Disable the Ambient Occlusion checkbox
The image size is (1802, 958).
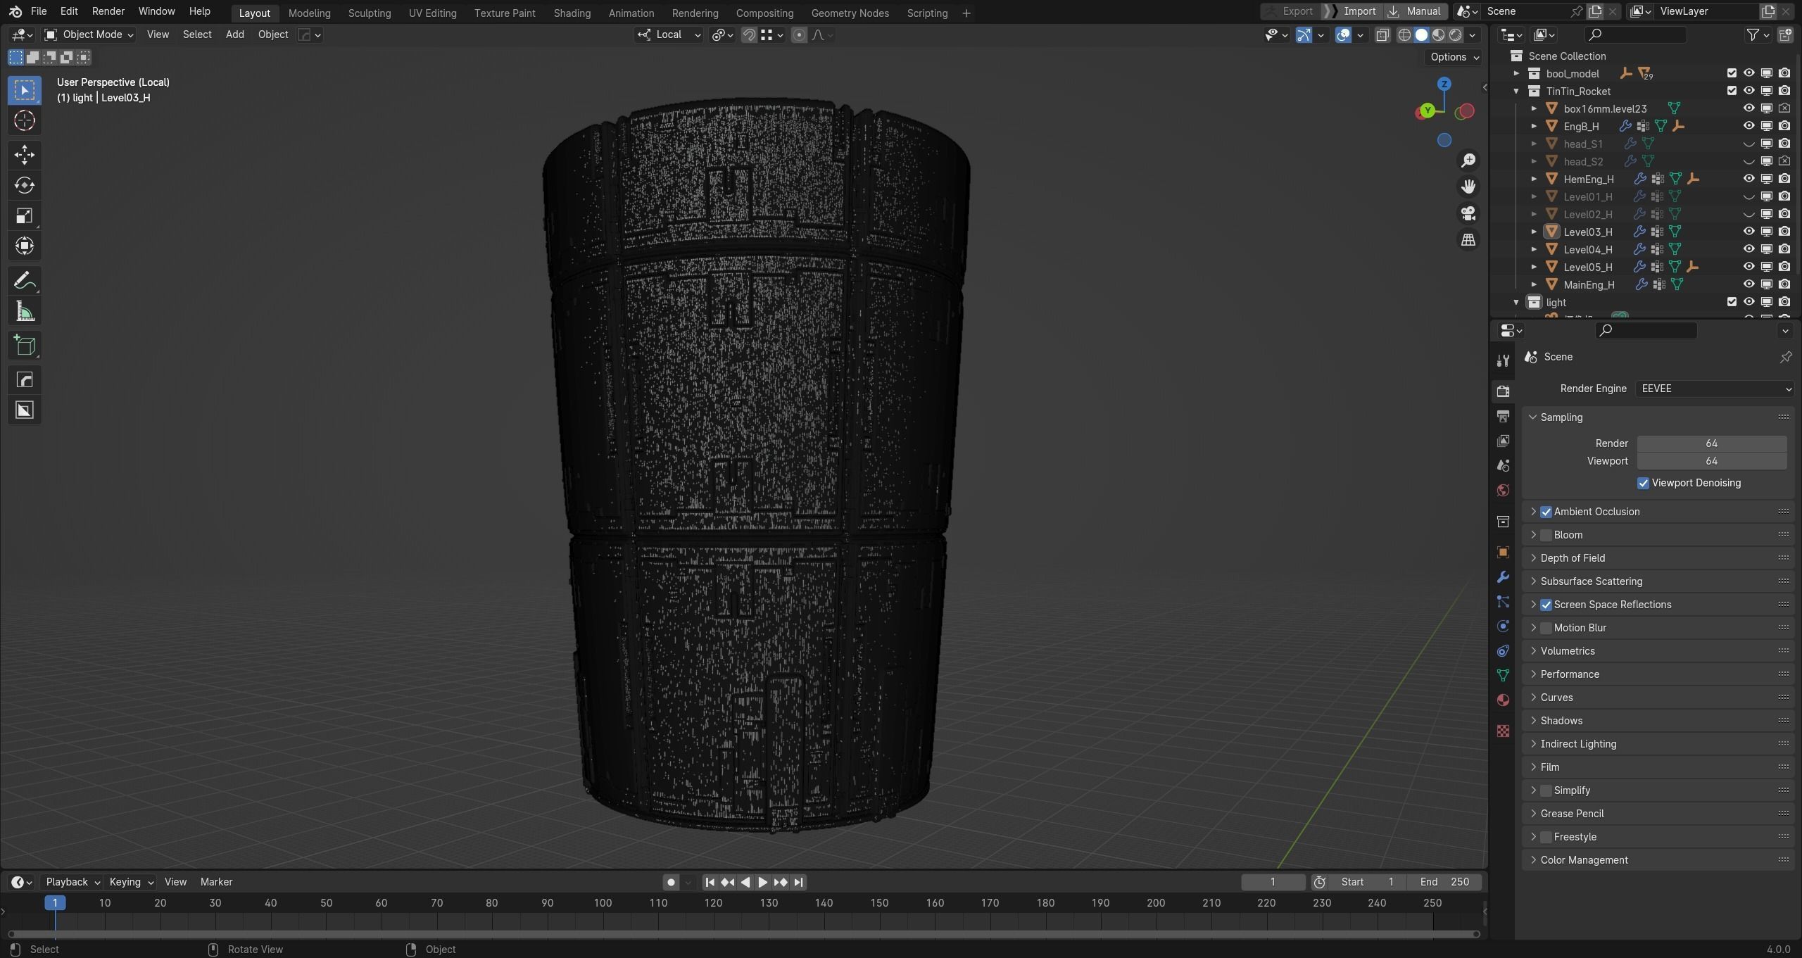click(1546, 512)
